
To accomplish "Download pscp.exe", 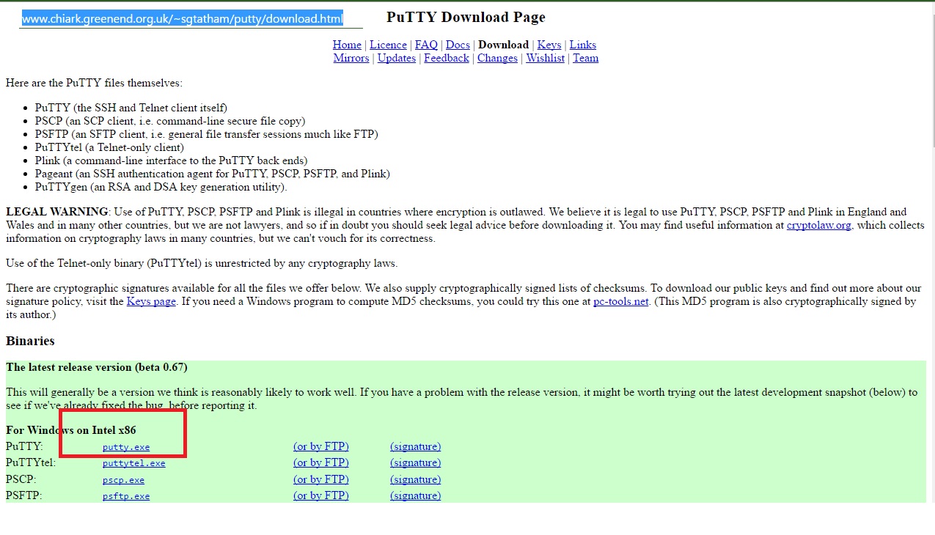I will tap(123, 480).
